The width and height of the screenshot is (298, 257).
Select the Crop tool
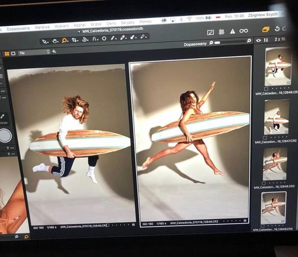[74, 40]
